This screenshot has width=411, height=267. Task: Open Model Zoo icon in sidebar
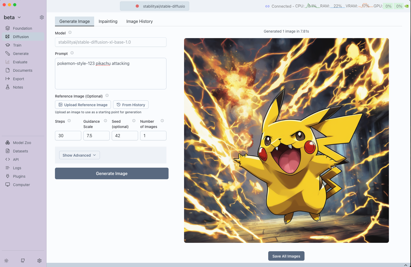point(8,142)
